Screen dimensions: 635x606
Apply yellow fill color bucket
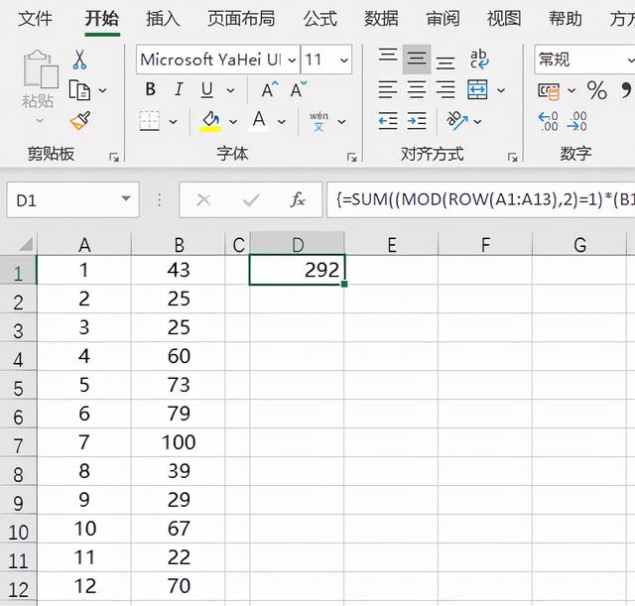[x=210, y=121]
